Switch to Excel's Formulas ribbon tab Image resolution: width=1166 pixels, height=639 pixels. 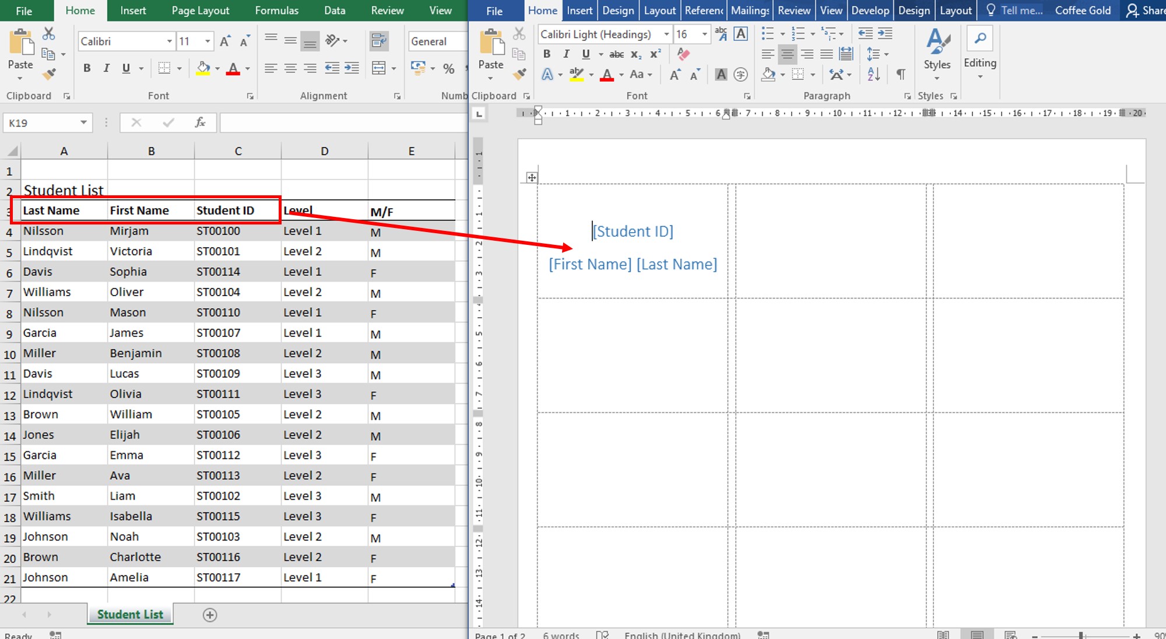(x=276, y=10)
